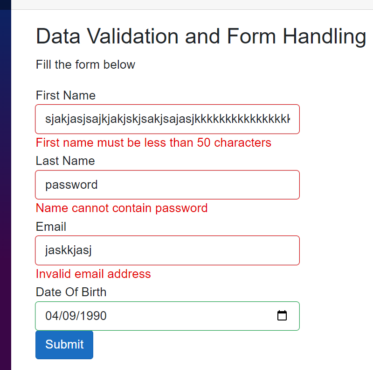
Task: Select the Email input field
Action: 167,250
